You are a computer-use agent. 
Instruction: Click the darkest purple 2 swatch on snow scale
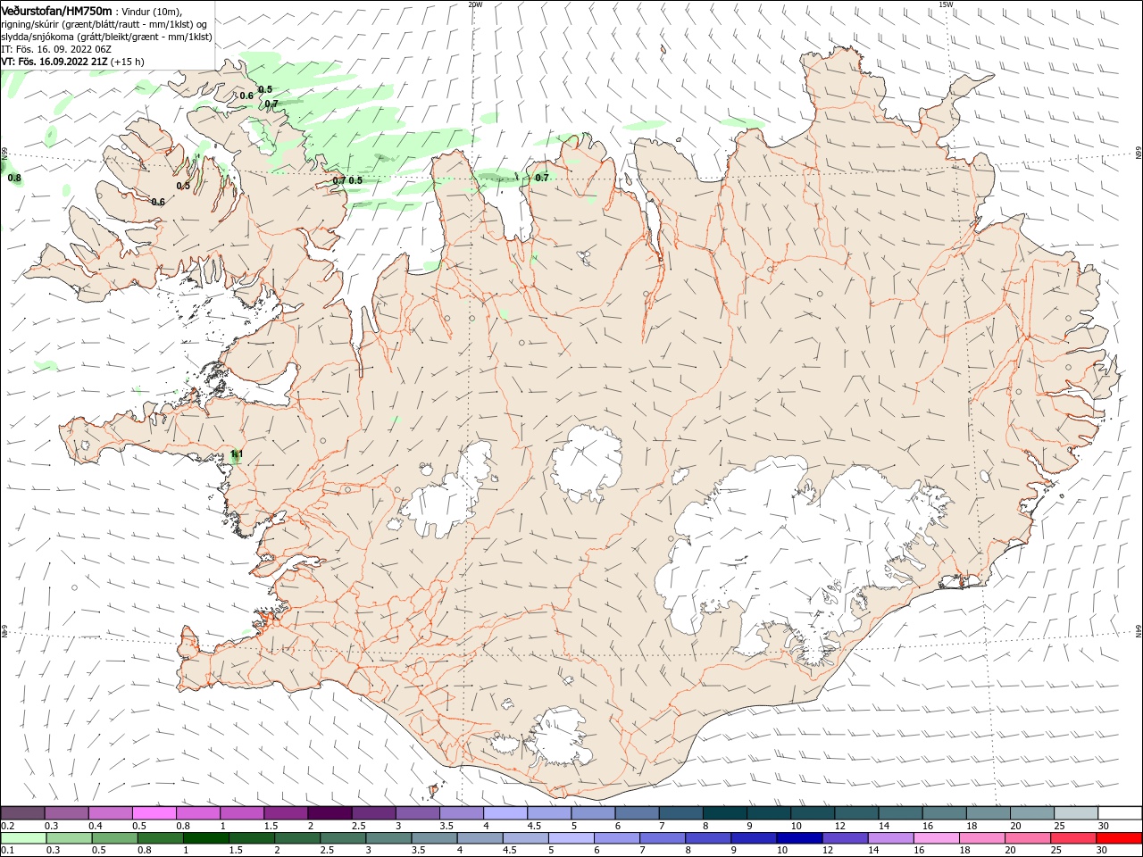[330, 813]
